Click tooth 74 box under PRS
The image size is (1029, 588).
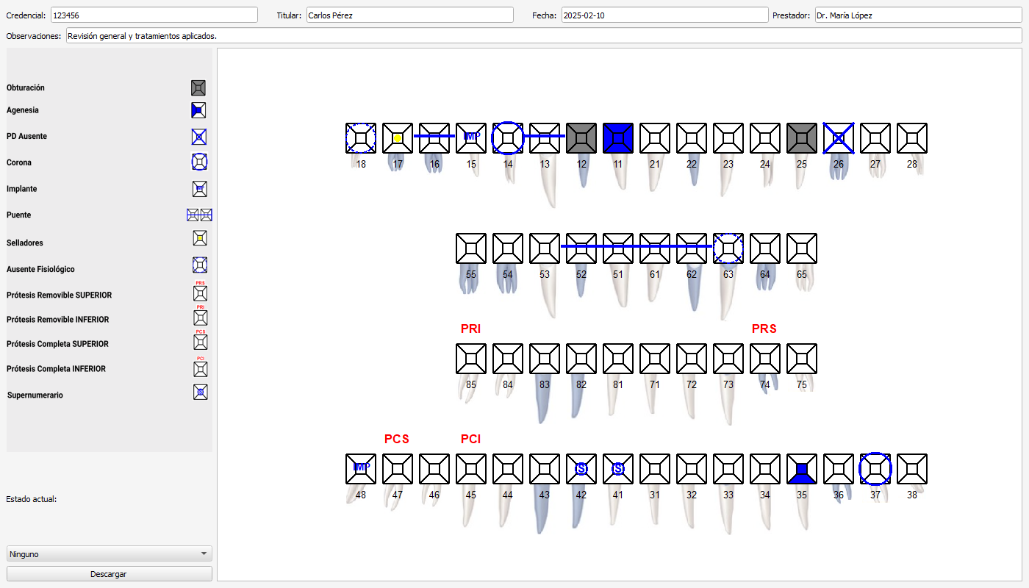(765, 359)
